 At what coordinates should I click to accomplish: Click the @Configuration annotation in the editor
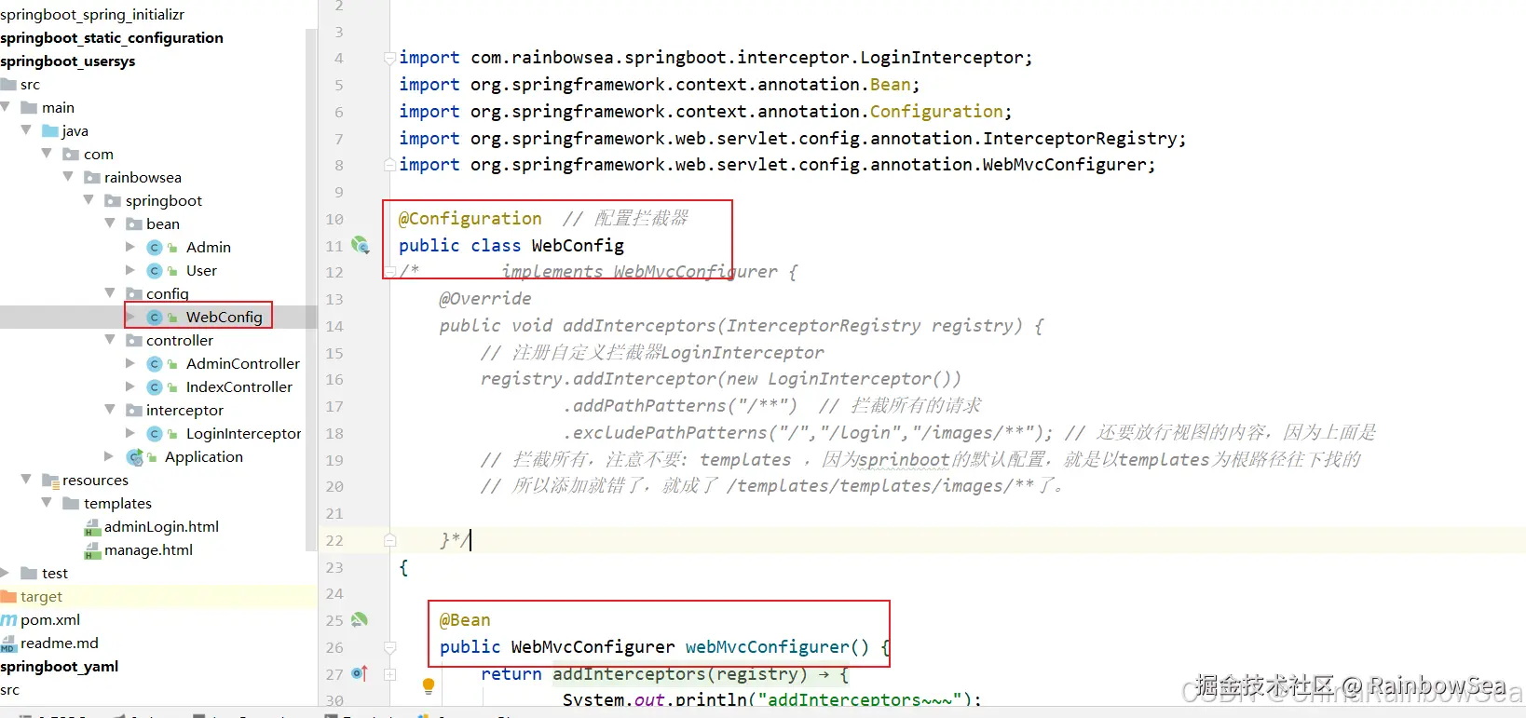(470, 219)
